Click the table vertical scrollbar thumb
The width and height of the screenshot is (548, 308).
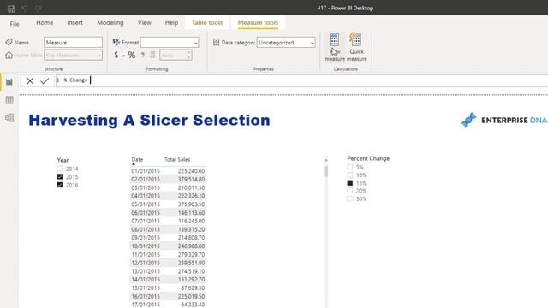click(x=326, y=171)
